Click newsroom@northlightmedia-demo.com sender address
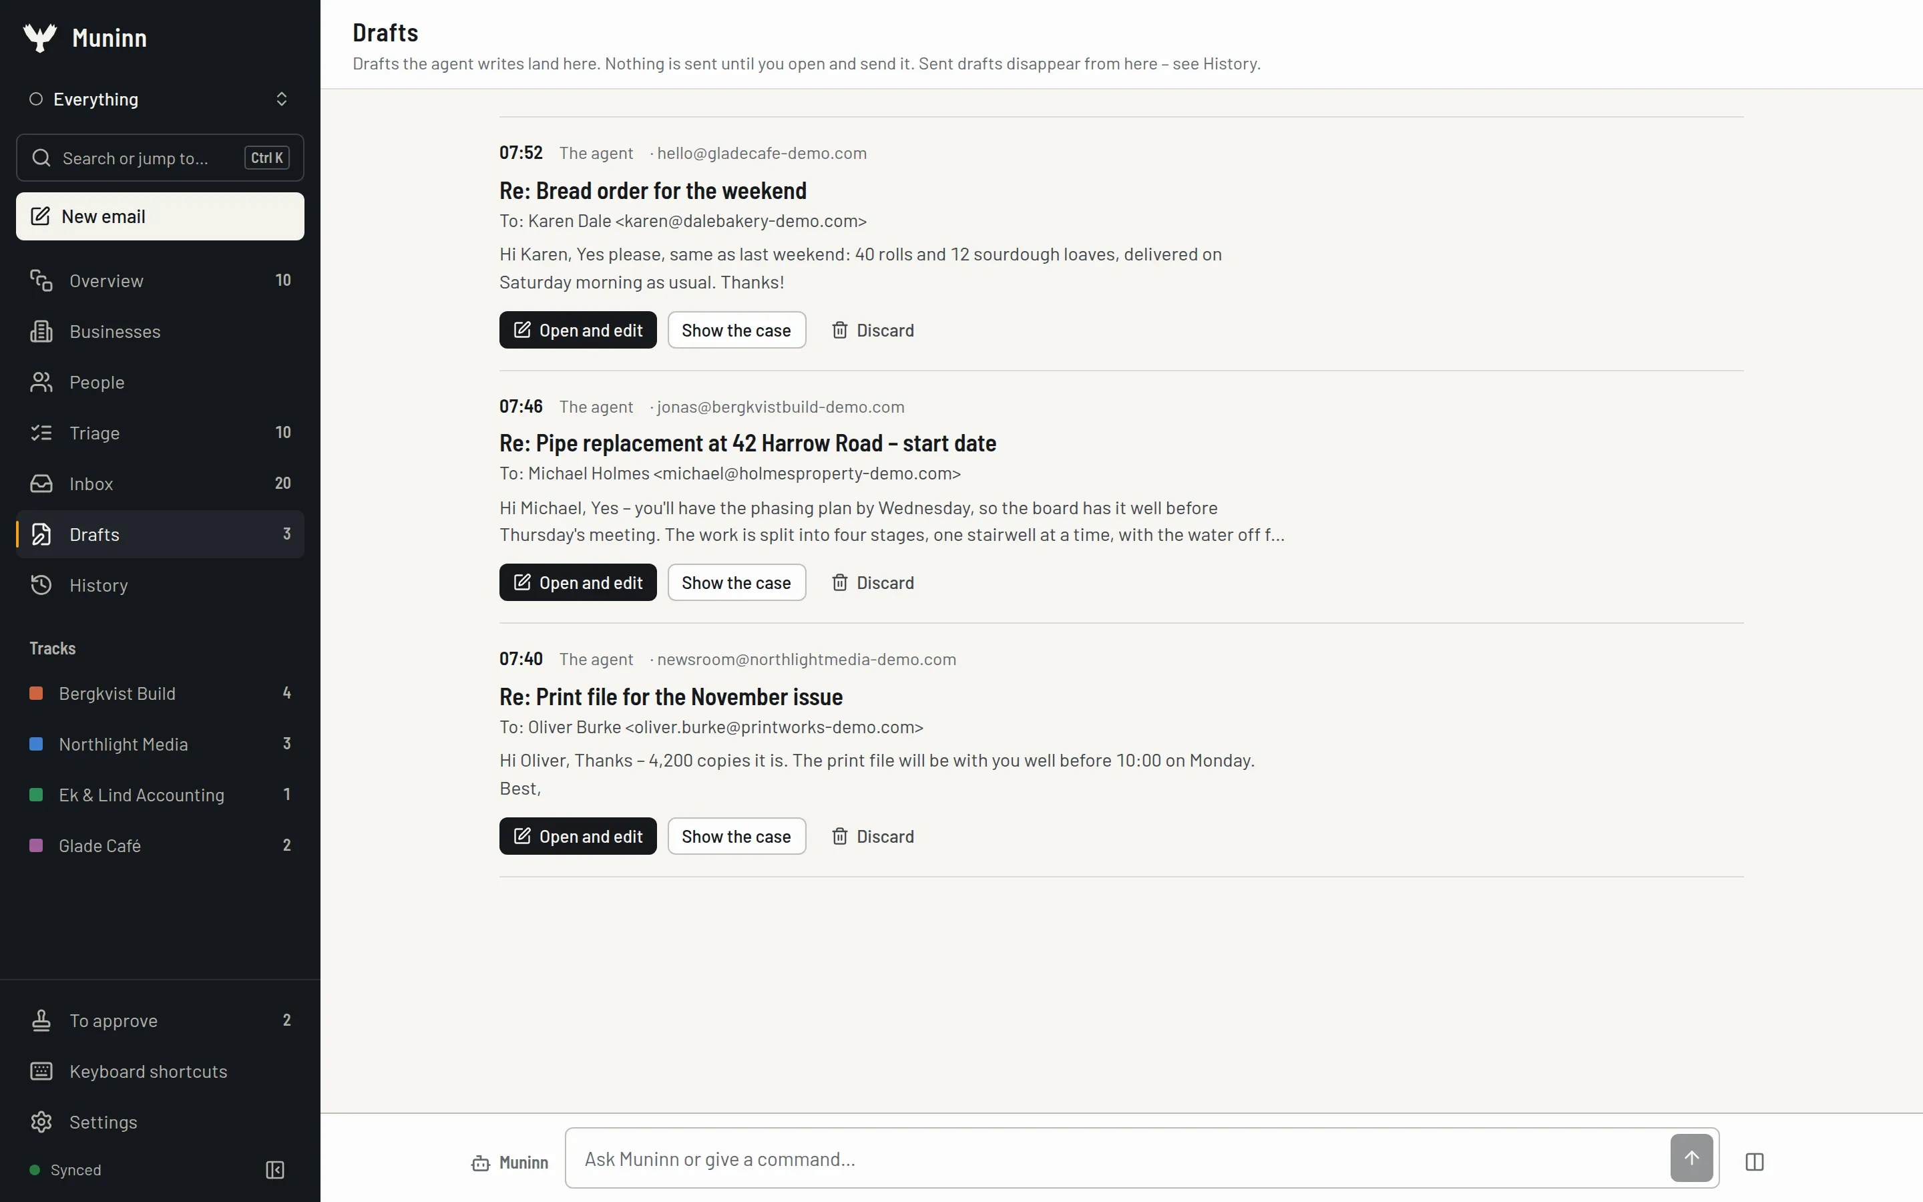The height and width of the screenshot is (1202, 1923). 807,659
